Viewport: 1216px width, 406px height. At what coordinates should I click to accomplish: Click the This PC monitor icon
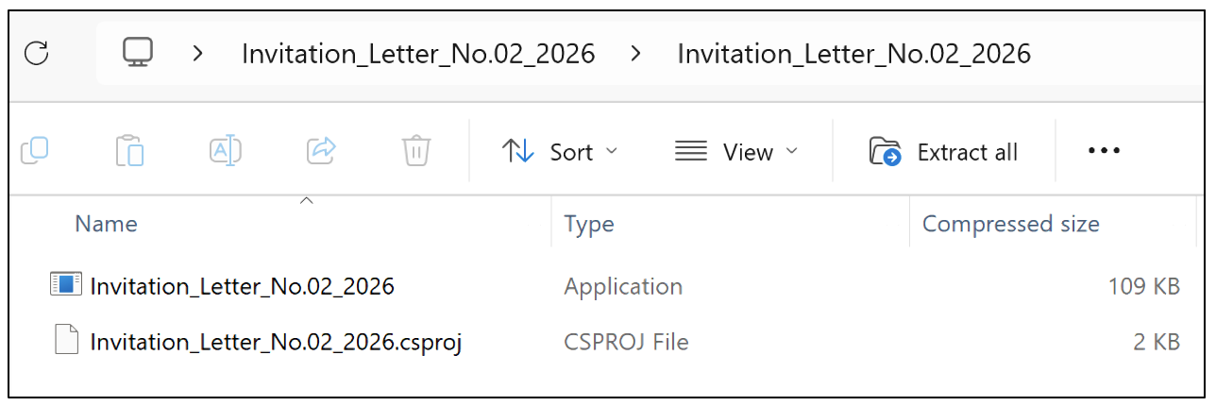click(x=138, y=53)
